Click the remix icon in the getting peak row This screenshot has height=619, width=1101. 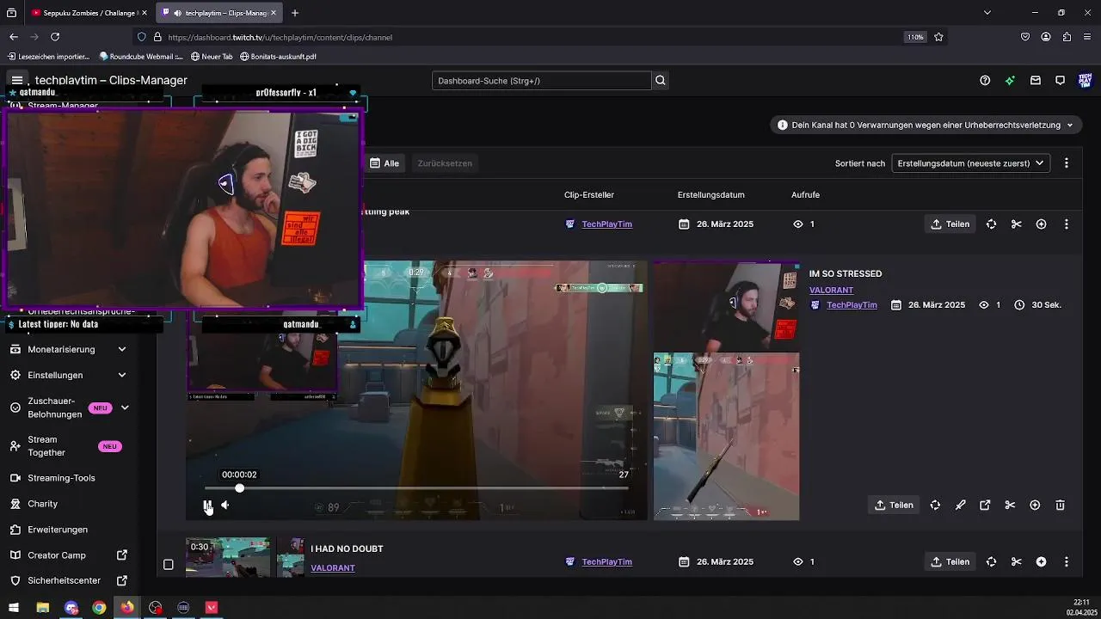click(991, 224)
